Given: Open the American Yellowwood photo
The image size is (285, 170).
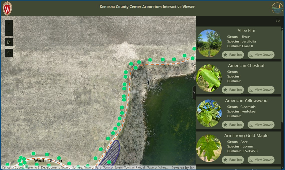Looking at the screenshot, I should (x=209, y=113).
